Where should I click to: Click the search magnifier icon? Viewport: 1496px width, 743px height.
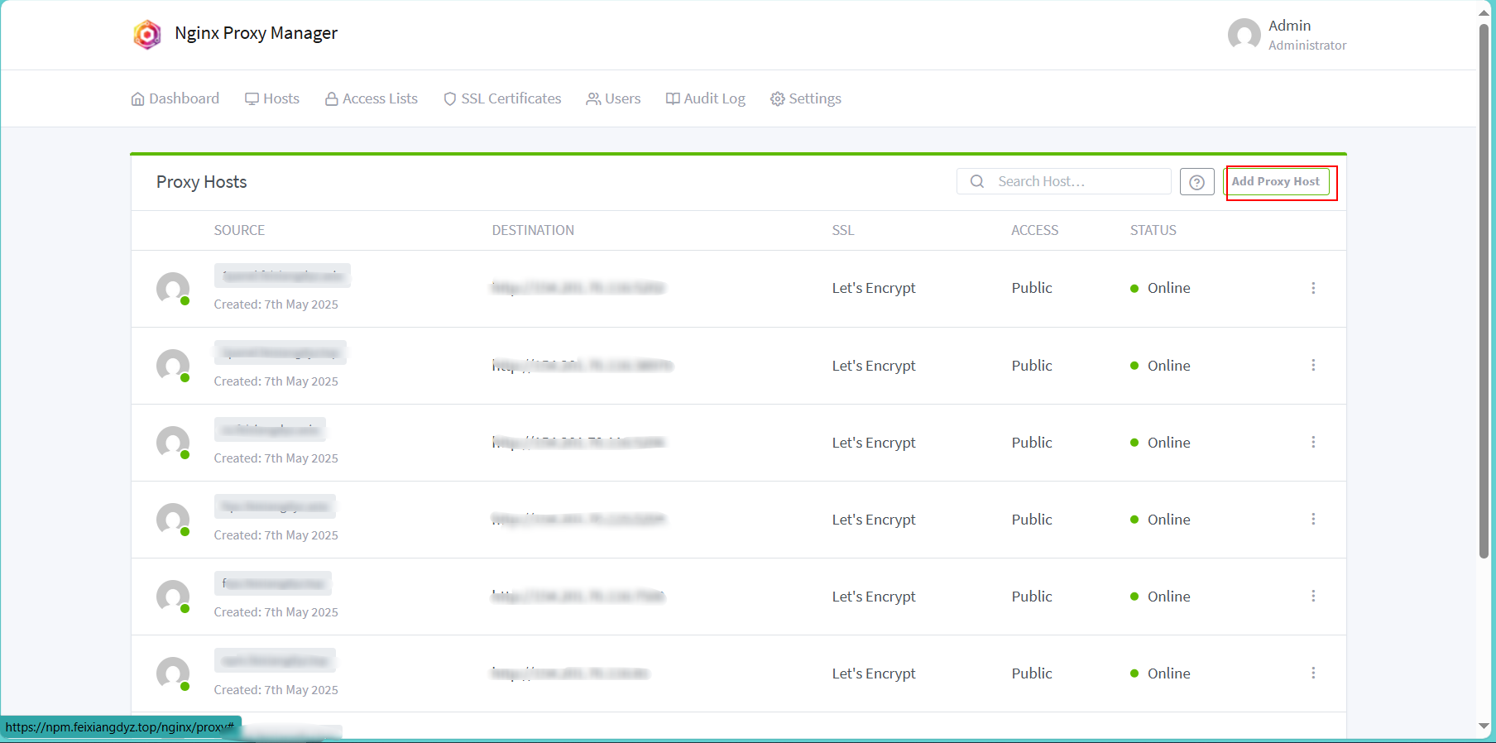click(x=977, y=182)
